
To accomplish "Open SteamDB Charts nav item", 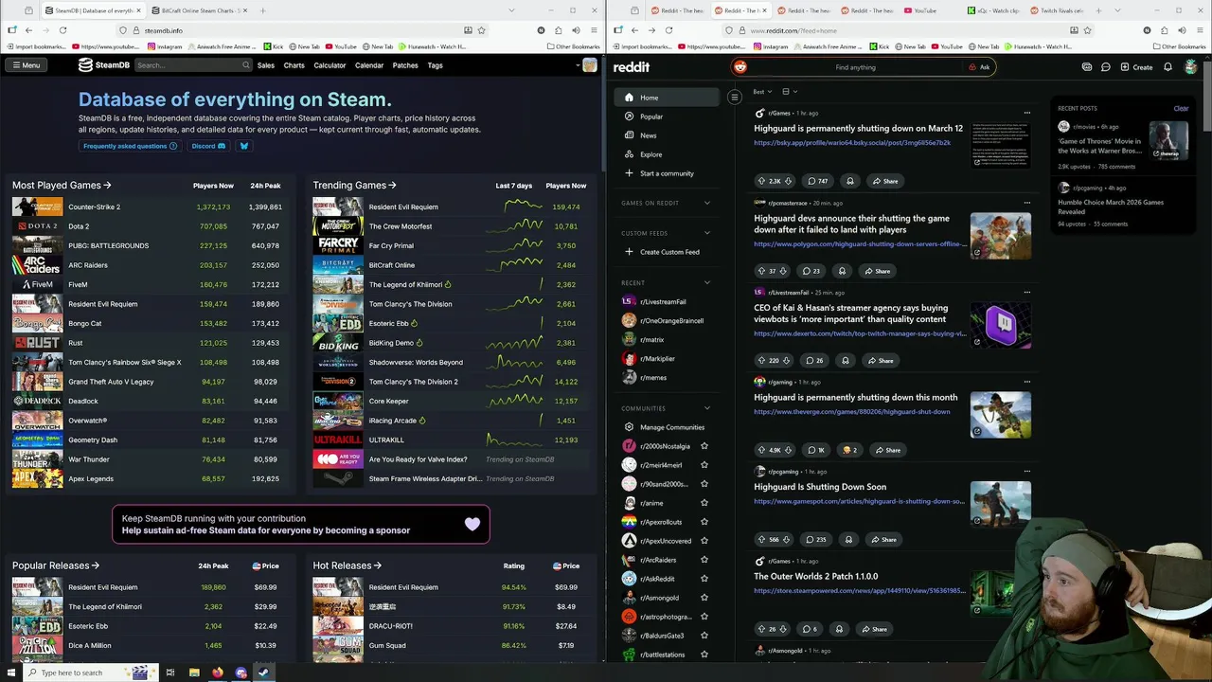I will (294, 65).
